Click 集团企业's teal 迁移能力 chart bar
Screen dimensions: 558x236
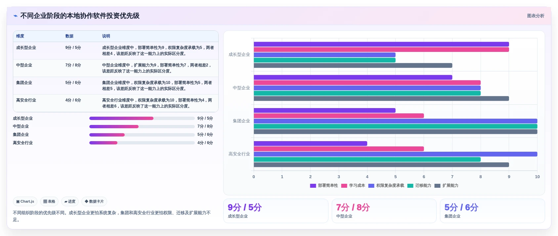(x=396, y=126)
